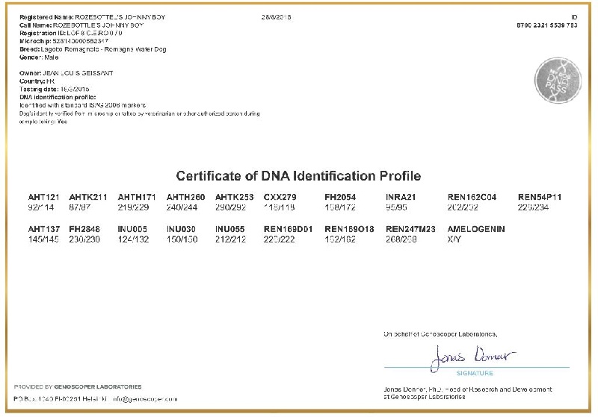Click the certificate title heading
The image size is (598, 417).
(x=298, y=176)
